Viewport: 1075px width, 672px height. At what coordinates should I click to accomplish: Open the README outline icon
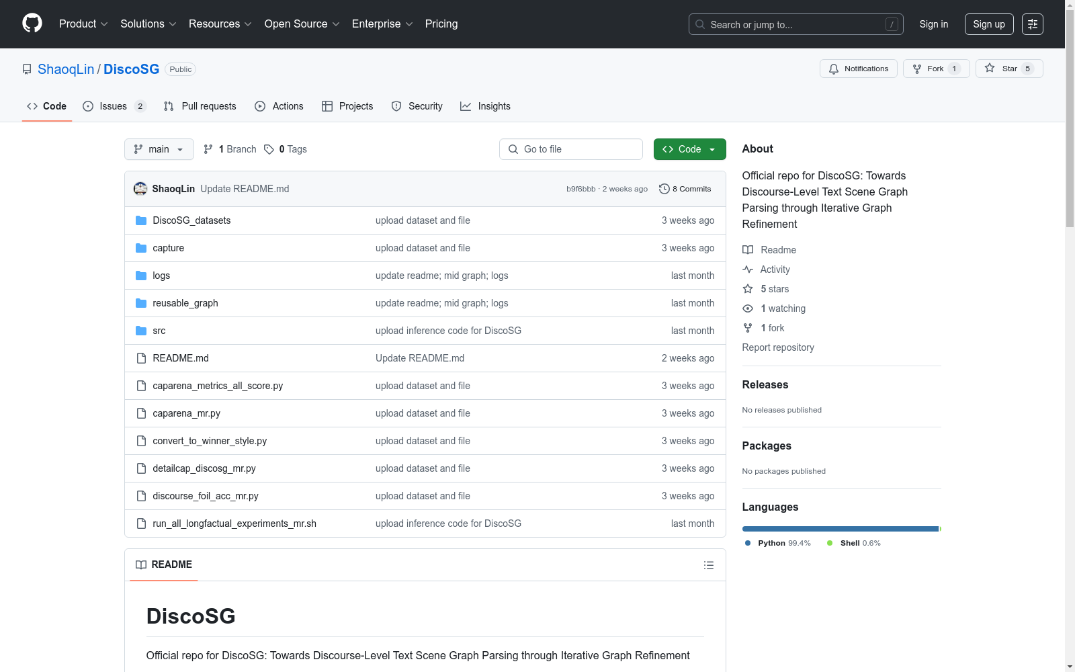[708, 565]
